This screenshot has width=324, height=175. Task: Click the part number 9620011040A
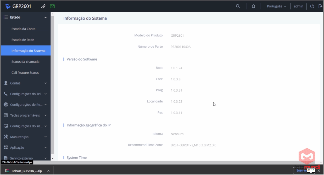(x=181, y=47)
